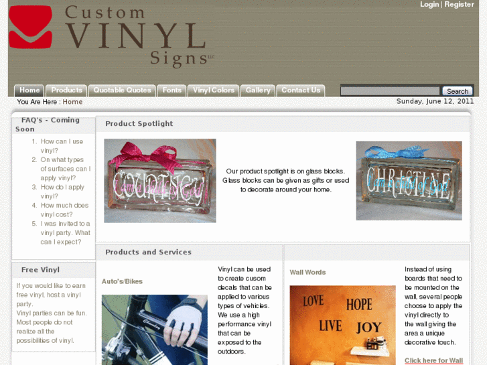This screenshot has width=487, height=365.
Task: Open the Auto's/Bikes heading link
Action: tap(122, 281)
